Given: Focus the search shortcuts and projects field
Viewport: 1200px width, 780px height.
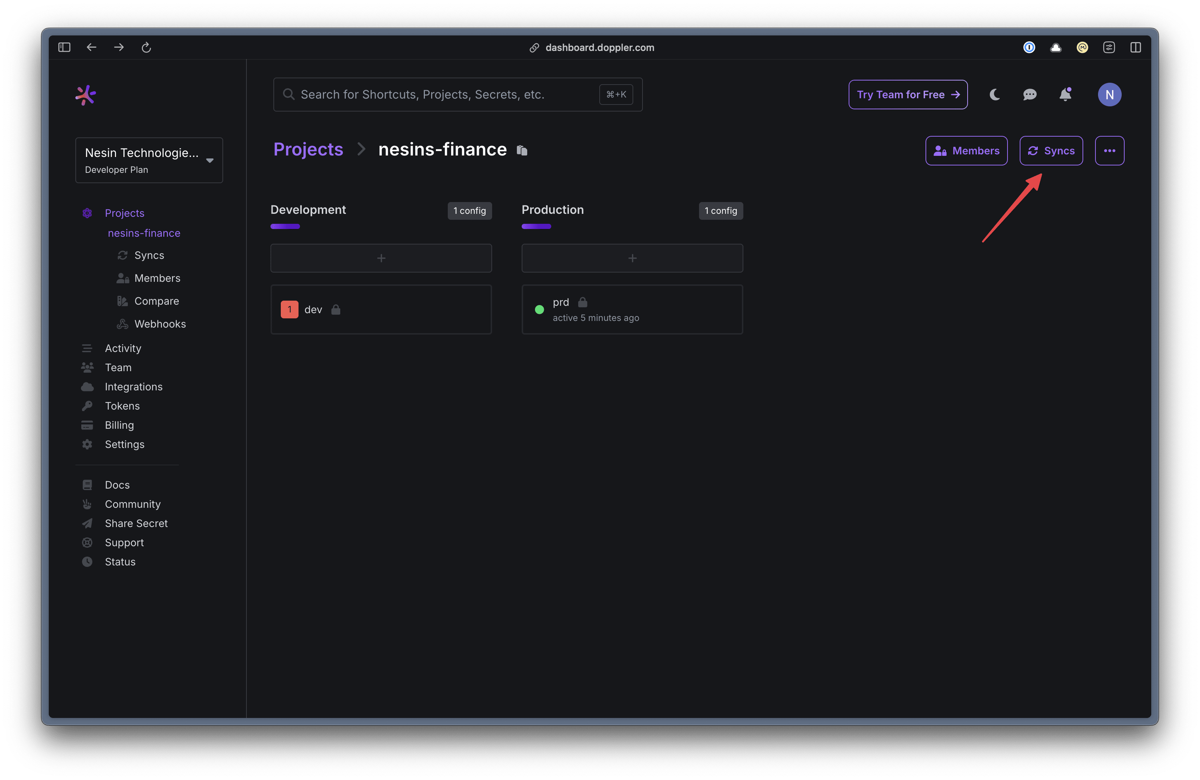Looking at the screenshot, I should (x=444, y=95).
